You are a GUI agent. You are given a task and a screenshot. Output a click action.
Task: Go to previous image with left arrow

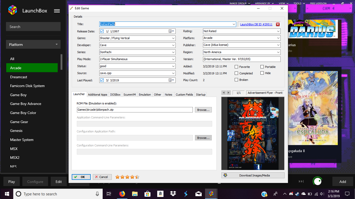click(x=223, y=93)
